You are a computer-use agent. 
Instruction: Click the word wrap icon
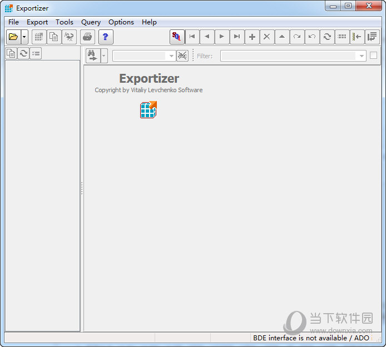[x=372, y=37]
